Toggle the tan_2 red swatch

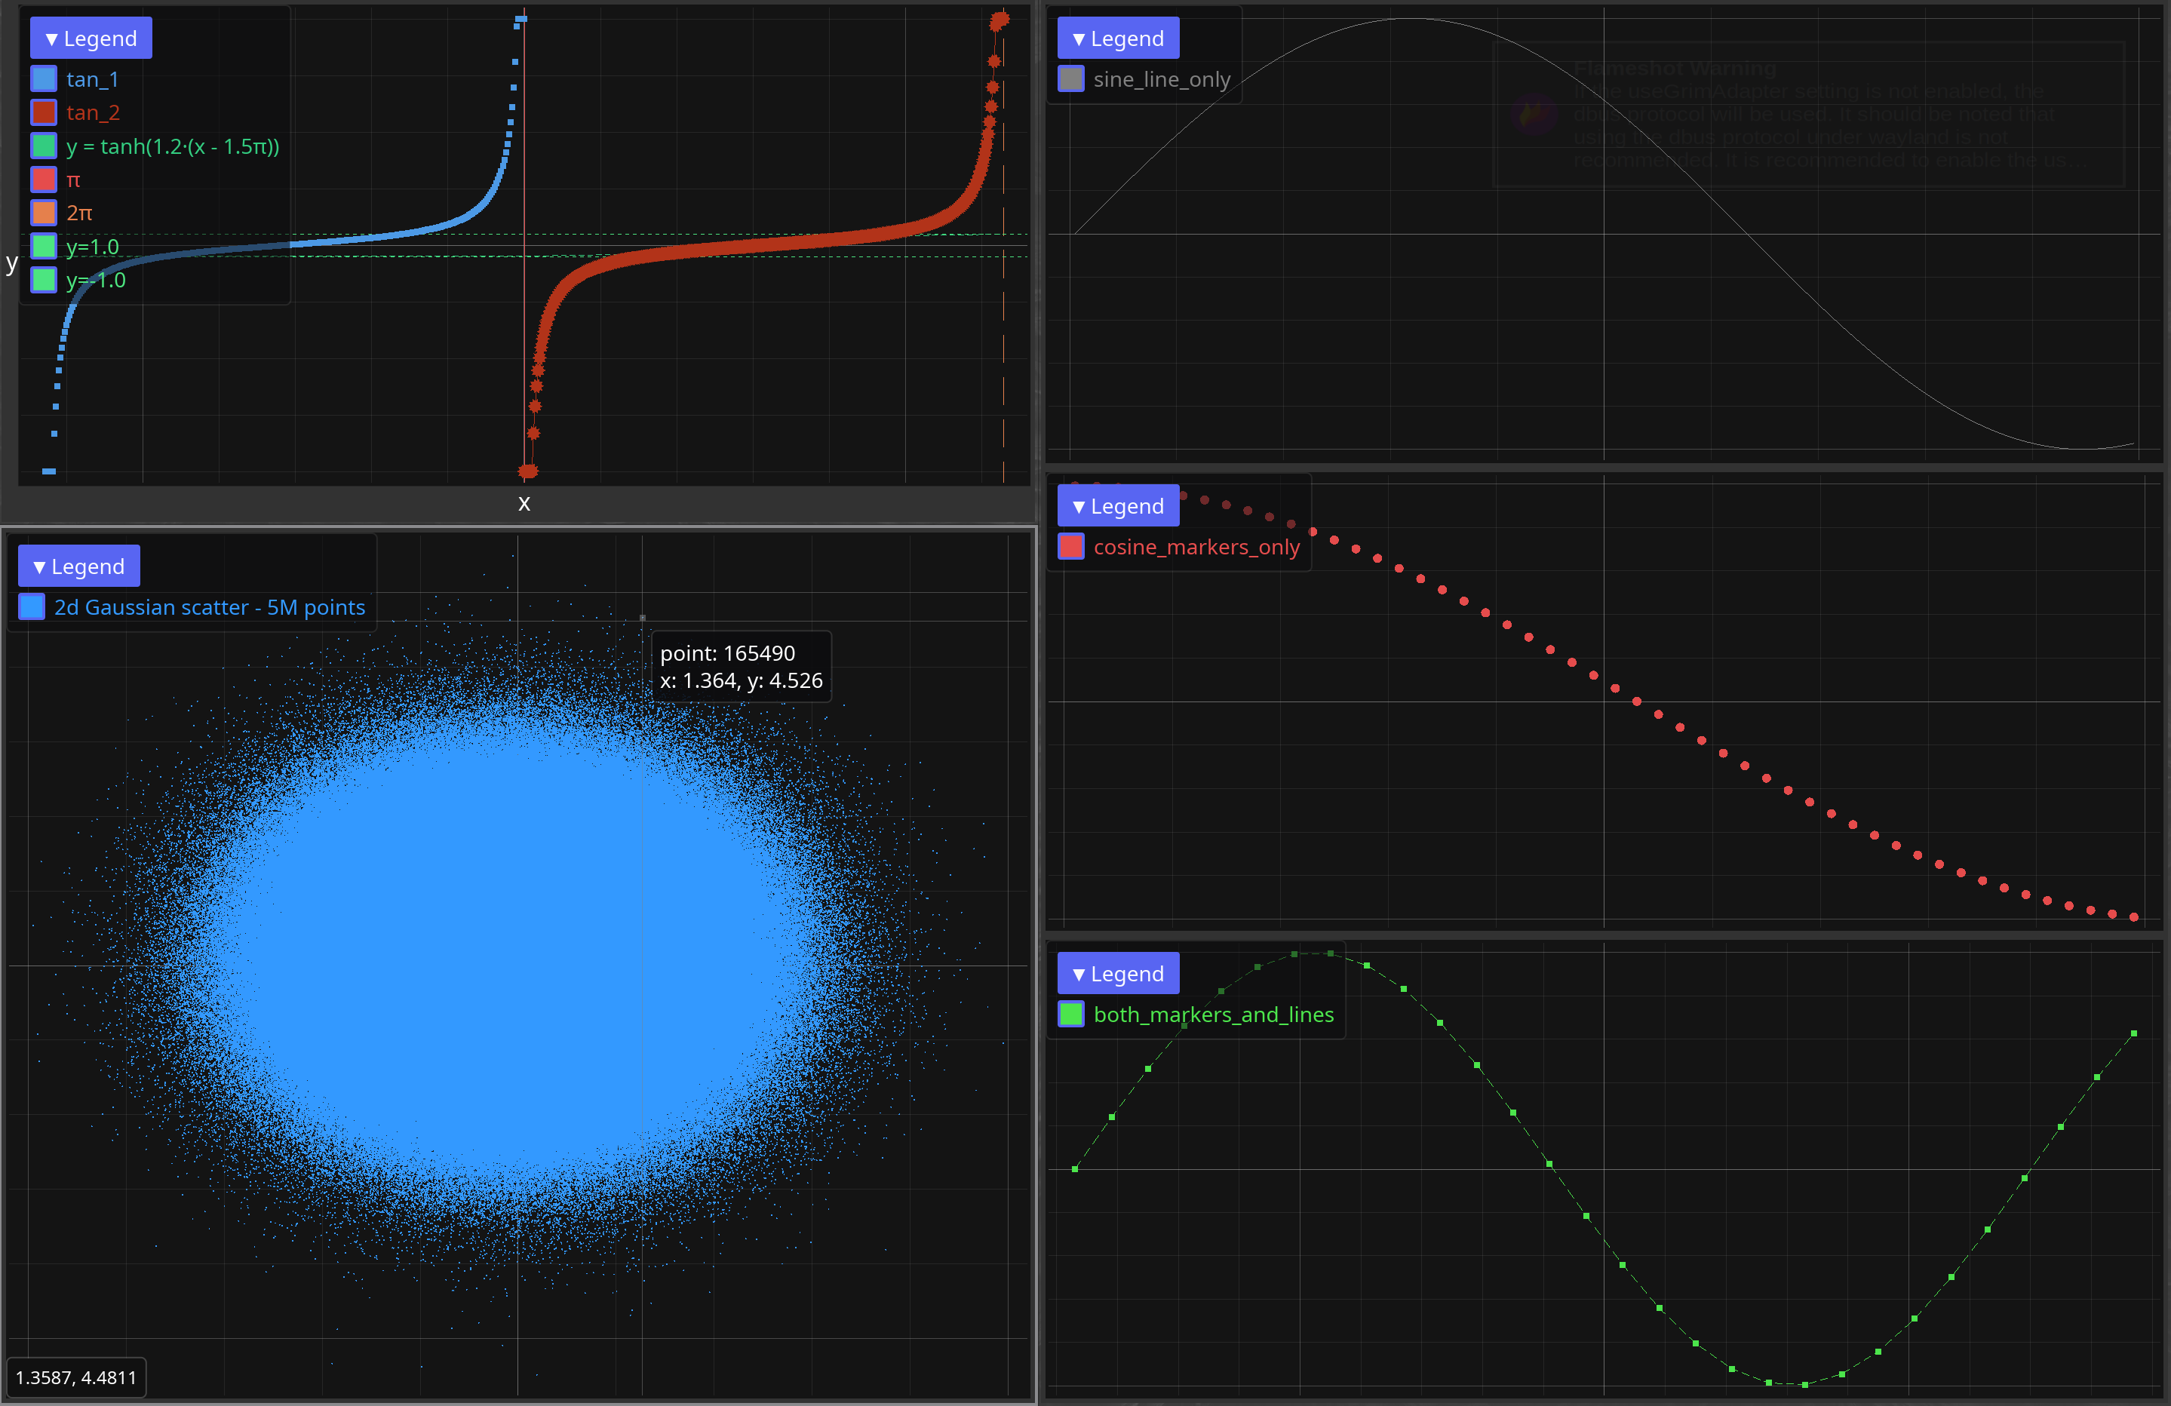coord(44,113)
